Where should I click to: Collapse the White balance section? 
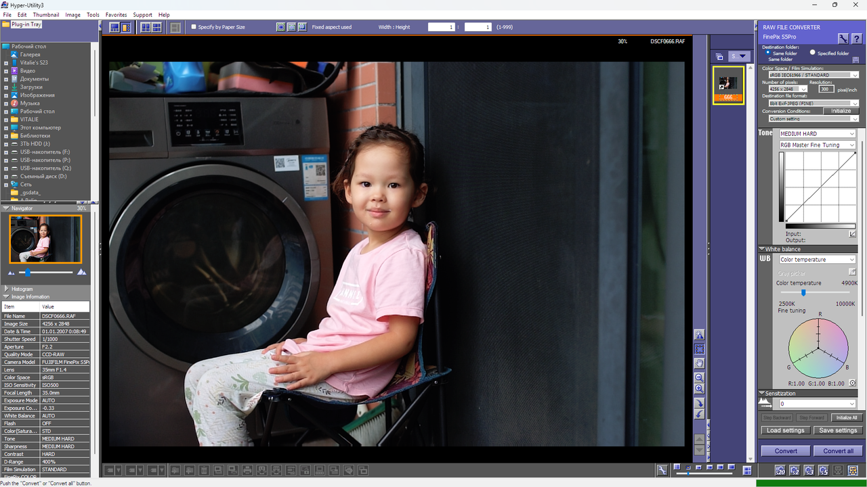761,249
